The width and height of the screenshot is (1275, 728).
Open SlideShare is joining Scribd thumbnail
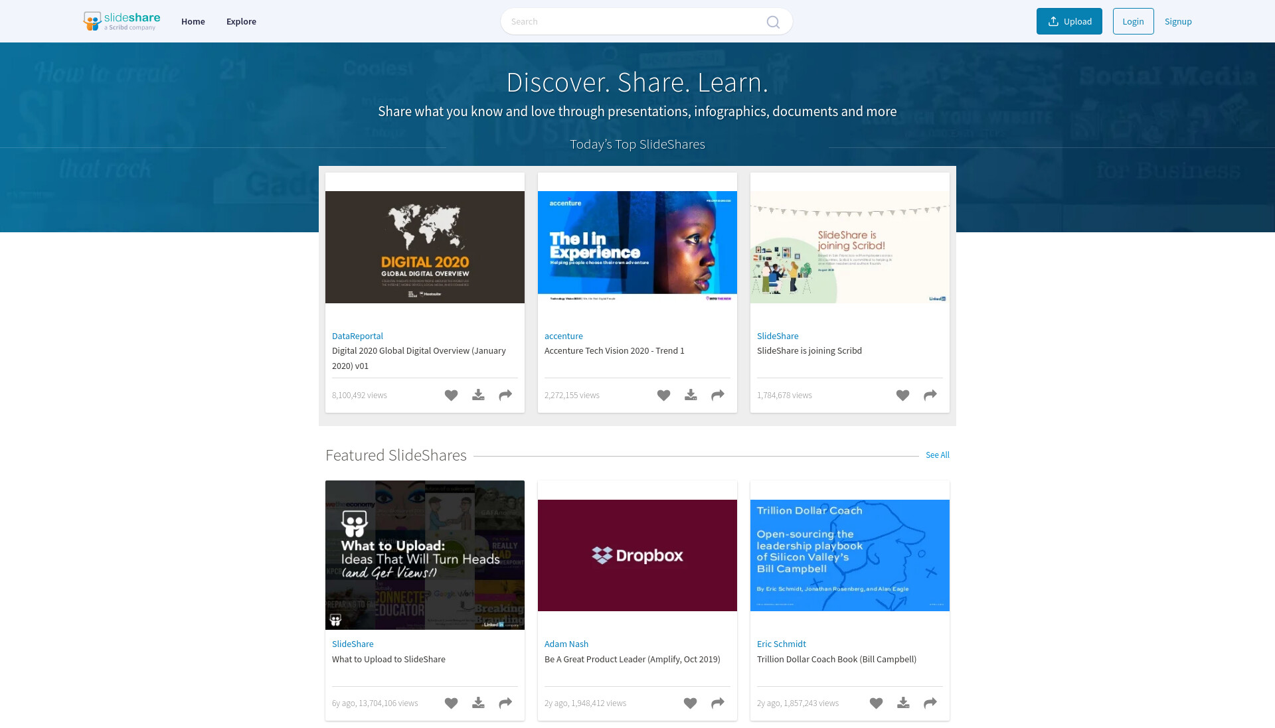coord(850,247)
